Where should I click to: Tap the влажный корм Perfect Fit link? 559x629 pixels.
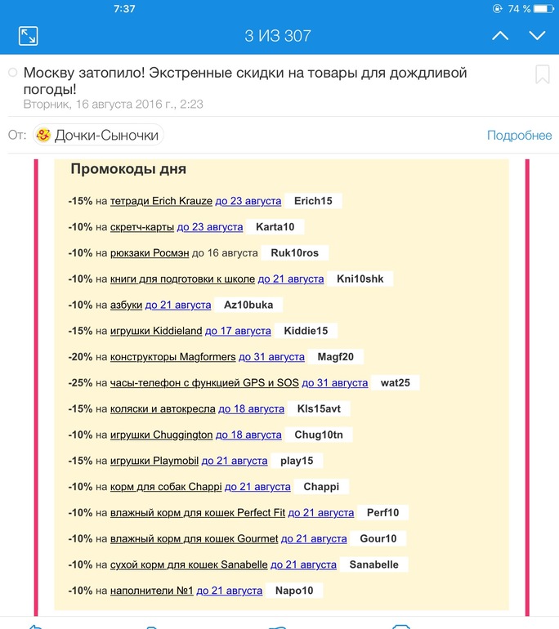(197, 513)
